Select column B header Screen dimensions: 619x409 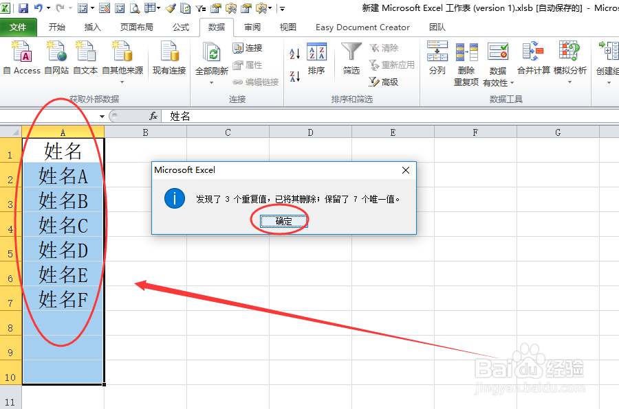[x=146, y=132]
